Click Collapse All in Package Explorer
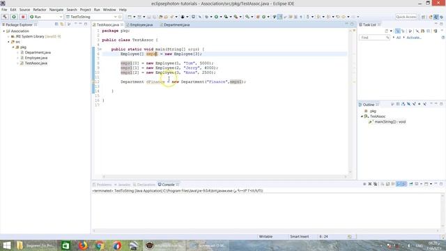The image size is (446, 251). pyautogui.click(x=56, y=24)
